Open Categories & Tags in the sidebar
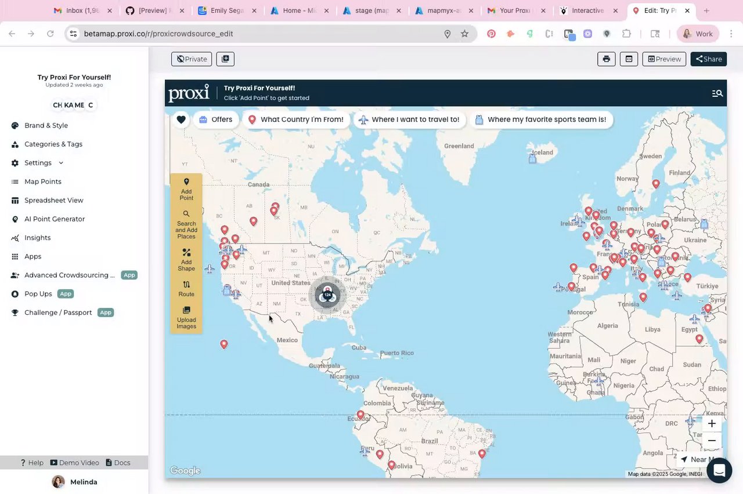 53,144
